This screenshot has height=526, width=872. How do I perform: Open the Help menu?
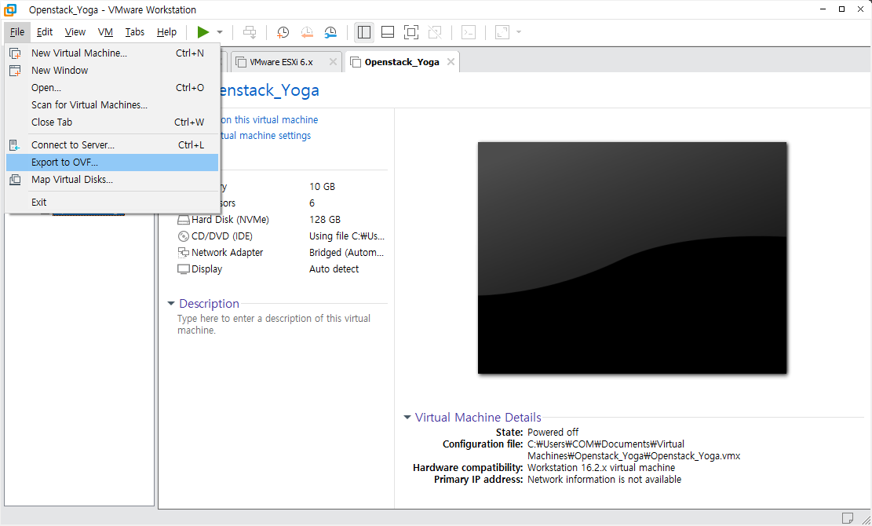coord(166,32)
